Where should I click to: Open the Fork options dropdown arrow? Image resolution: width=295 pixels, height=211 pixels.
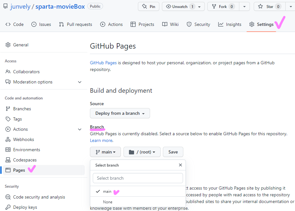244,7
